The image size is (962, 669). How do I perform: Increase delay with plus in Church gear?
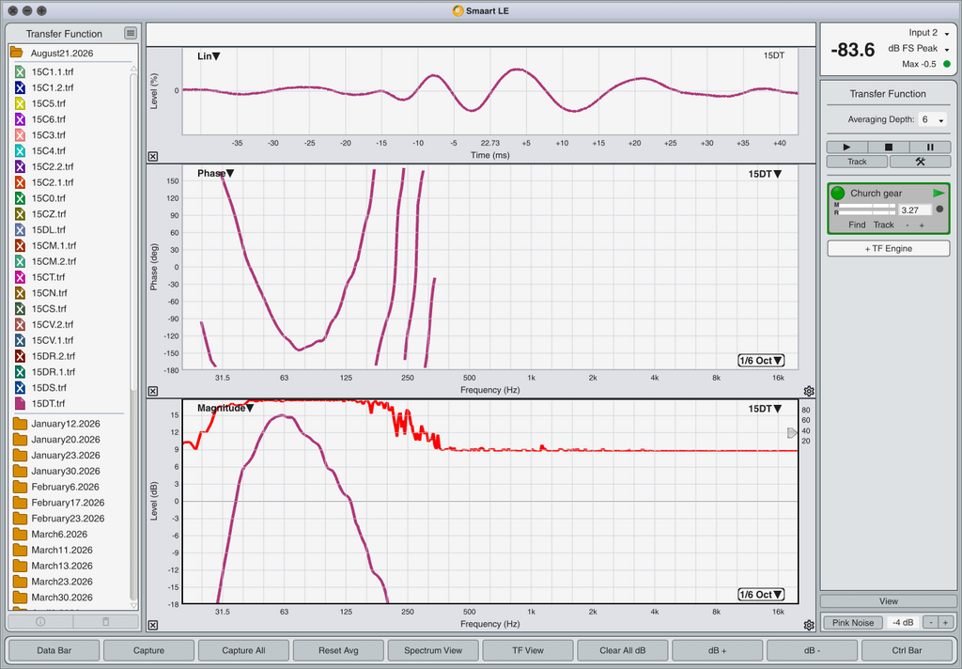[x=922, y=226]
